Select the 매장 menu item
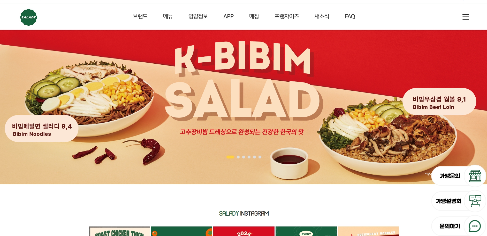This screenshot has width=487, height=236. click(x=254, y=16)
